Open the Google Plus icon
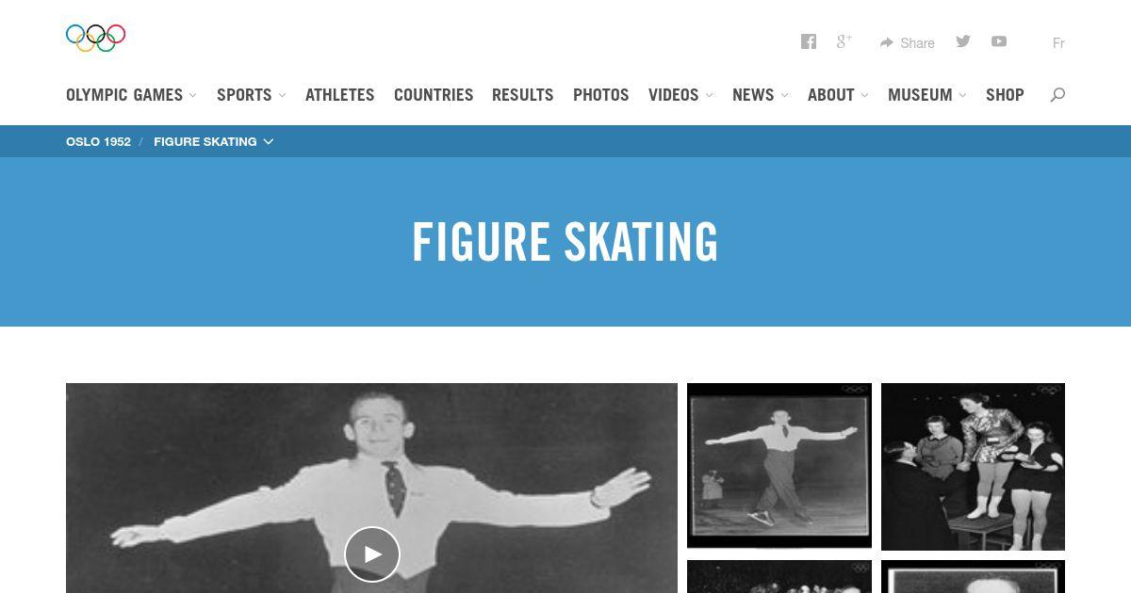Viewport: 1131px width, 593px height. pyautogui.click(x=844, y=41)
